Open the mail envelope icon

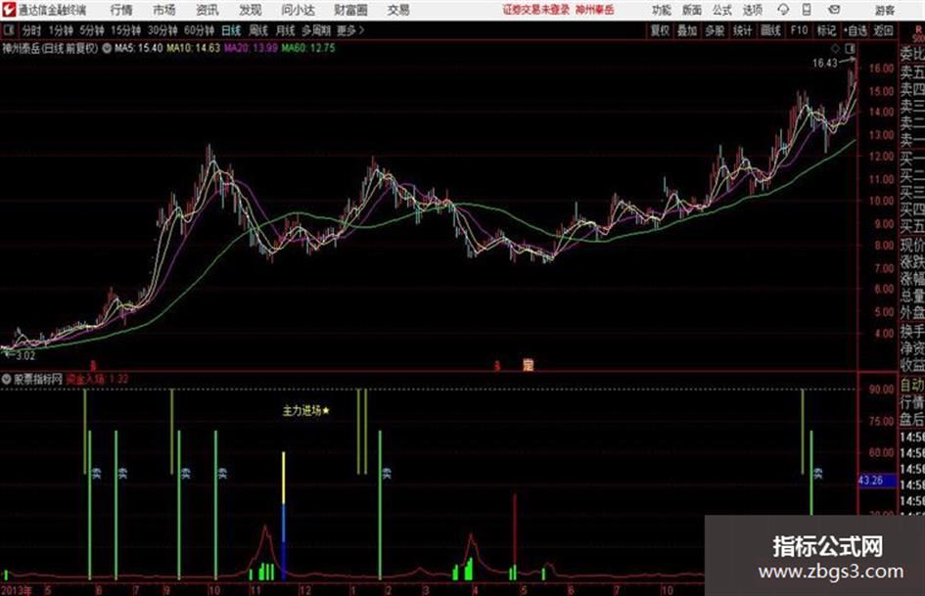(834, 10)
